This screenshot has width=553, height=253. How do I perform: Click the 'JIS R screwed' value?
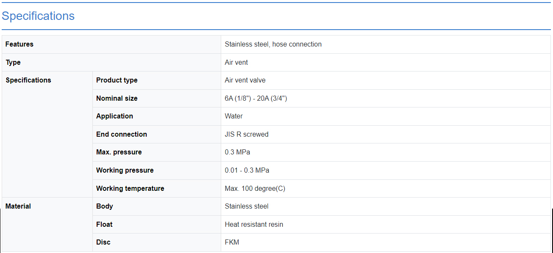pos(246,135)
